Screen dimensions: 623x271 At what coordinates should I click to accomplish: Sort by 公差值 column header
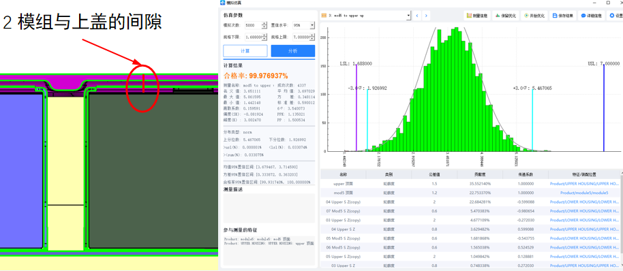point(434,174)
